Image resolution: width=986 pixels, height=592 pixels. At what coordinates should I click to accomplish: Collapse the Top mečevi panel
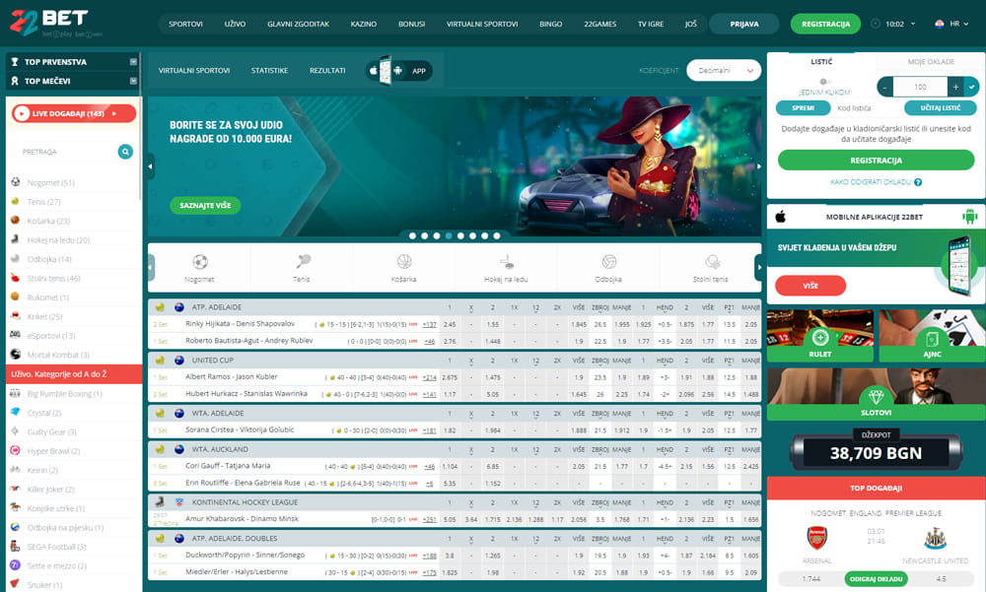(x=133, y=81)
